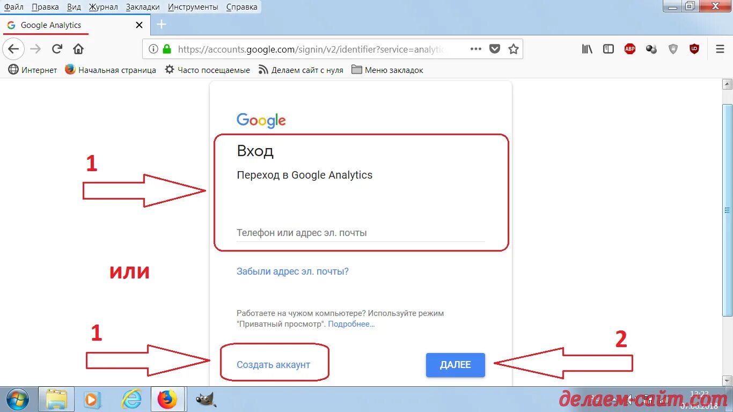Image resolution: width=733 pixels, height=412 pixels.
Task: Expand Меню закладок folder
Action: (x=387, y=70)
